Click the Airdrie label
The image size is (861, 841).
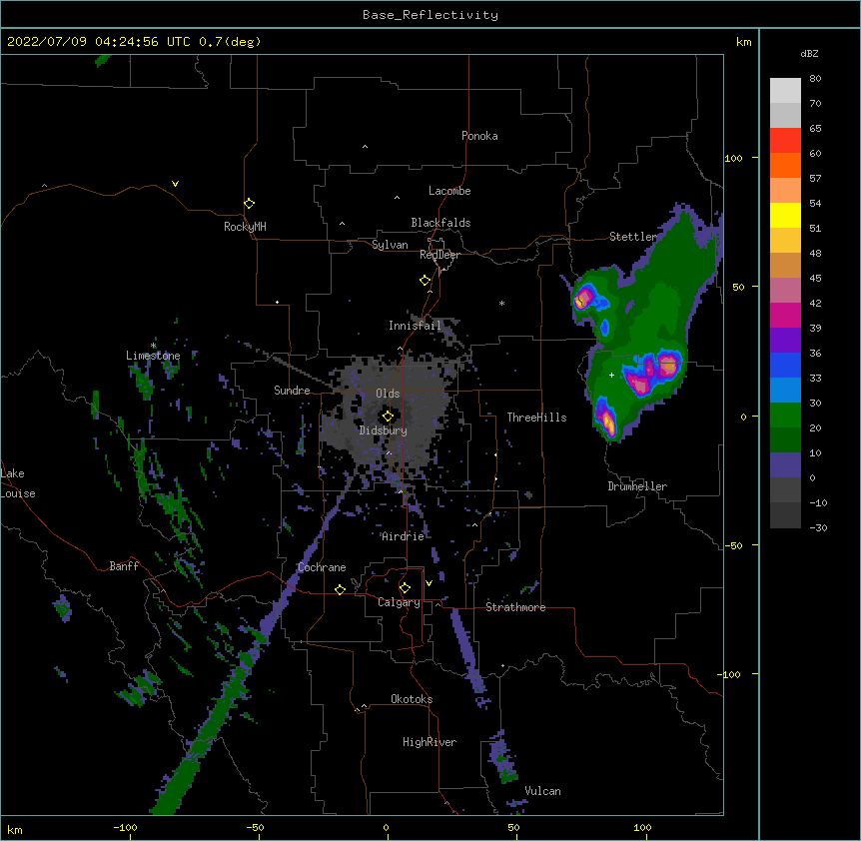403,536
